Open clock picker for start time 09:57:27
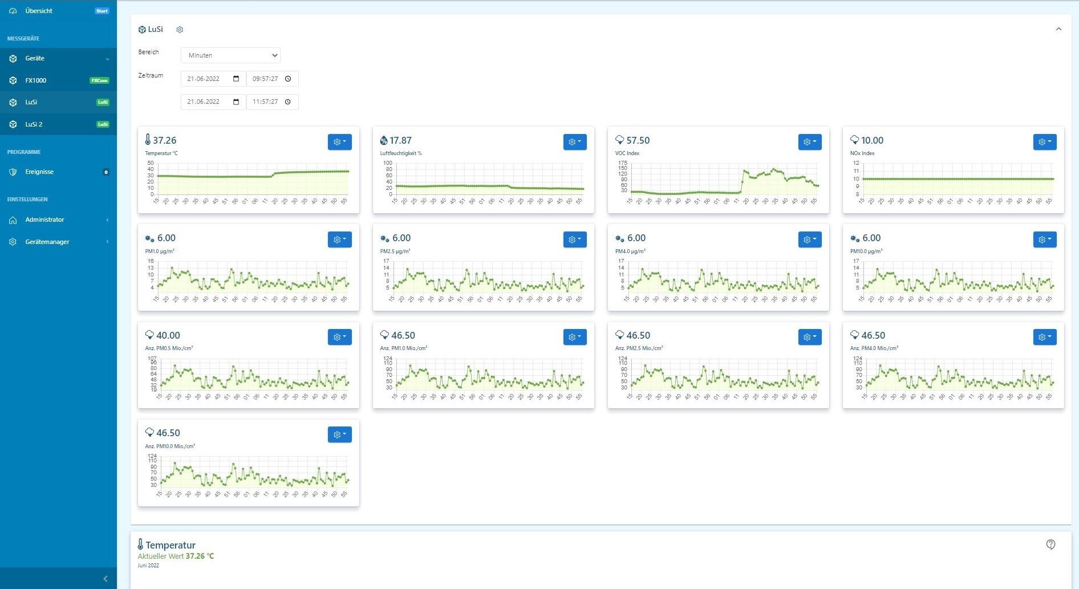Viewport: 1079px width, 589px height. click(x=288, y=79)
